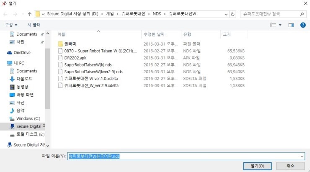Click the search magnifier icon

click(x=302, y=14)
